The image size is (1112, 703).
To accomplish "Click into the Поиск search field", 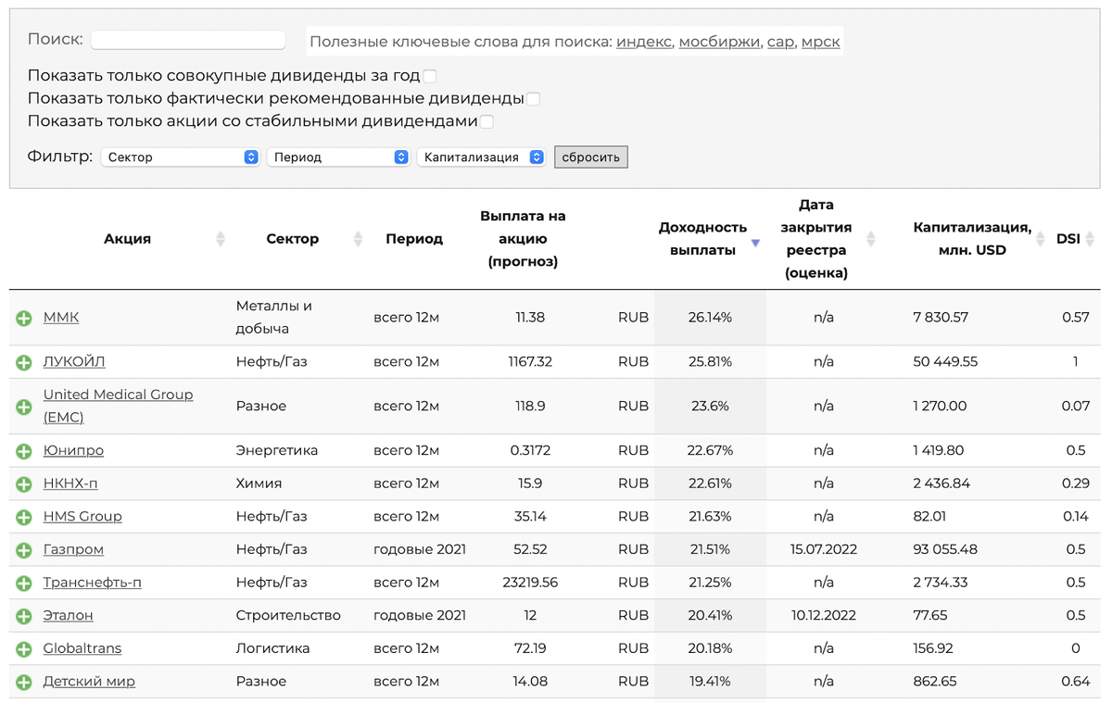I will (x=188, y=40).
